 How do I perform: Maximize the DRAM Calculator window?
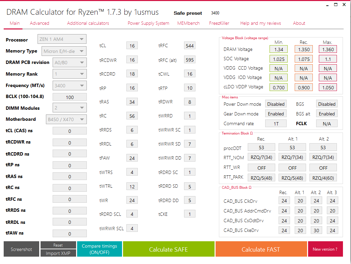tap(336, 4)
